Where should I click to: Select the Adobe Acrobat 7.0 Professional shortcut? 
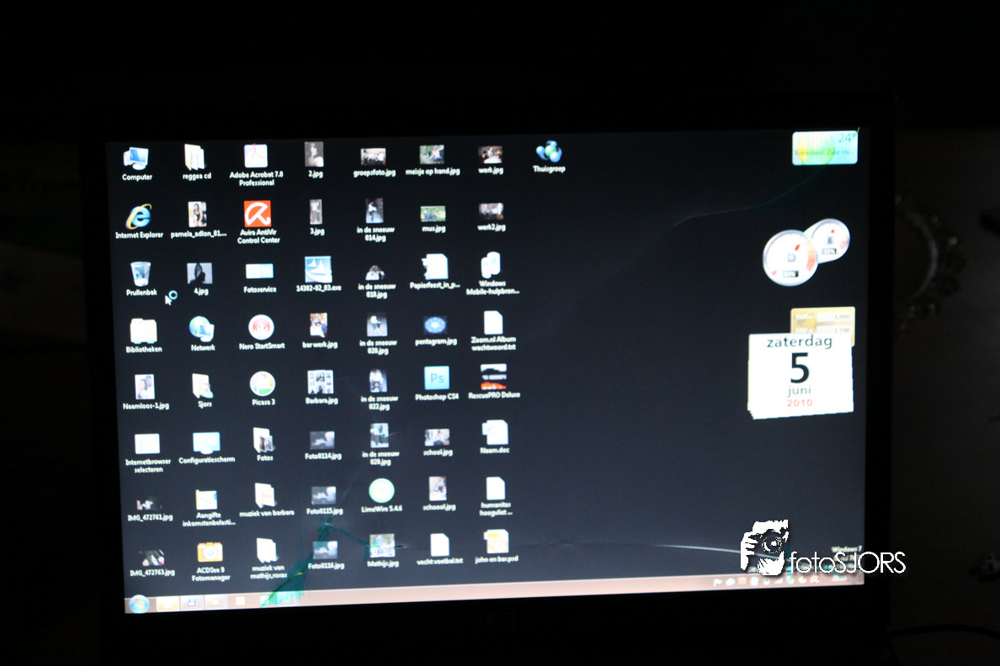tap(256, 157)
